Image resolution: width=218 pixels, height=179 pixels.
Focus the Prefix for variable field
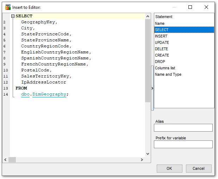[183, 144]
